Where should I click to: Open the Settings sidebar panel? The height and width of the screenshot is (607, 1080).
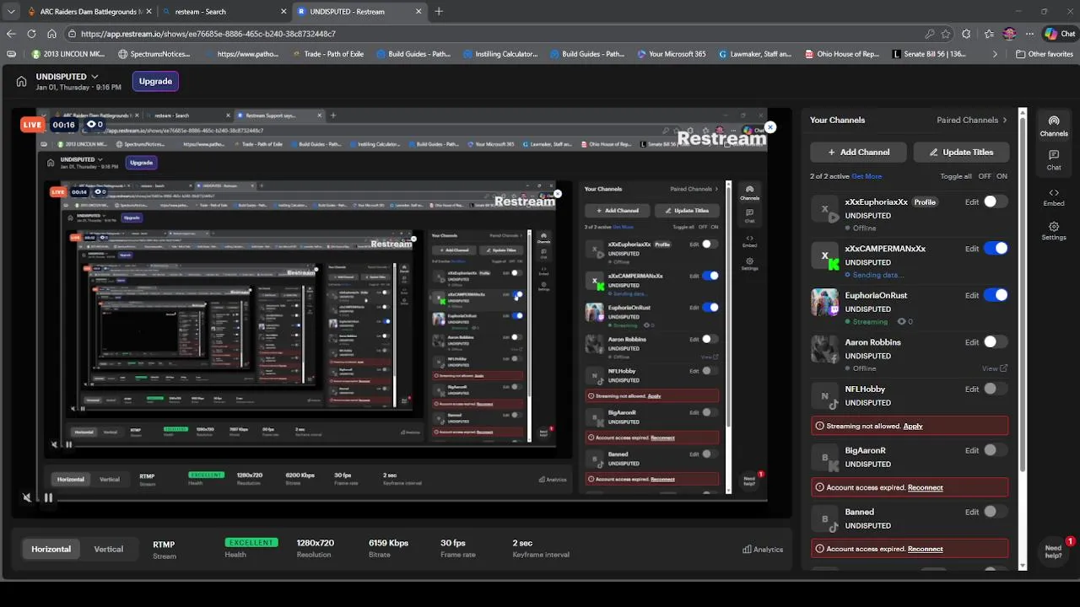[1053, 231]
